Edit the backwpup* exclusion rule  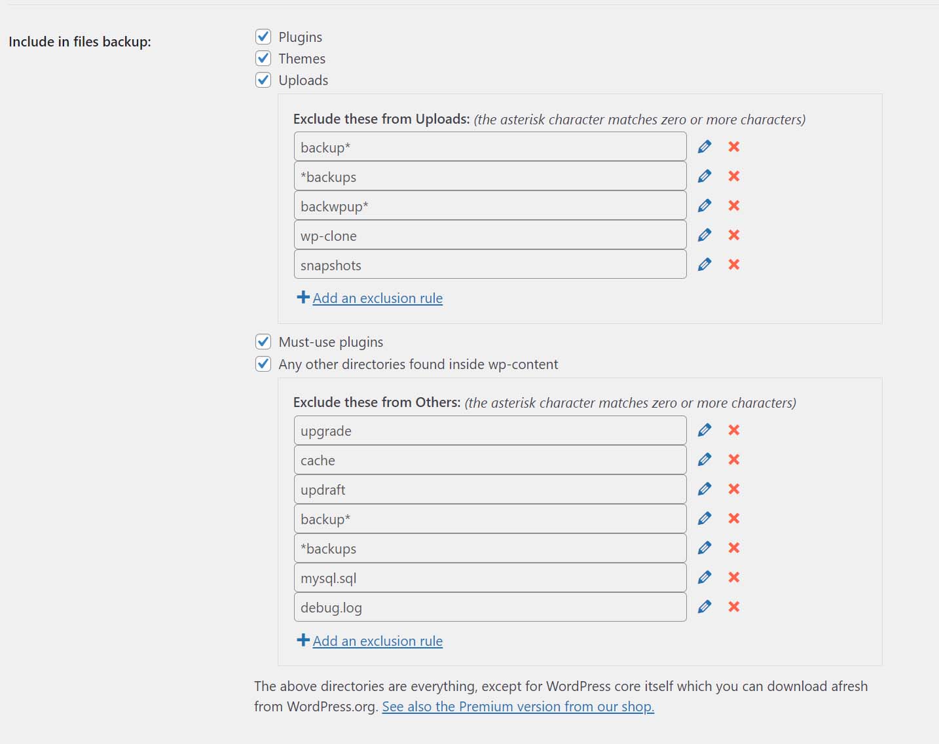click(x=705, y=205)
